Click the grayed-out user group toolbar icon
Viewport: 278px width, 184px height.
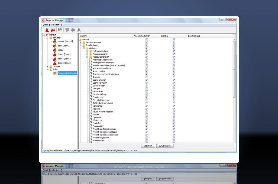(x=60, y=30)
